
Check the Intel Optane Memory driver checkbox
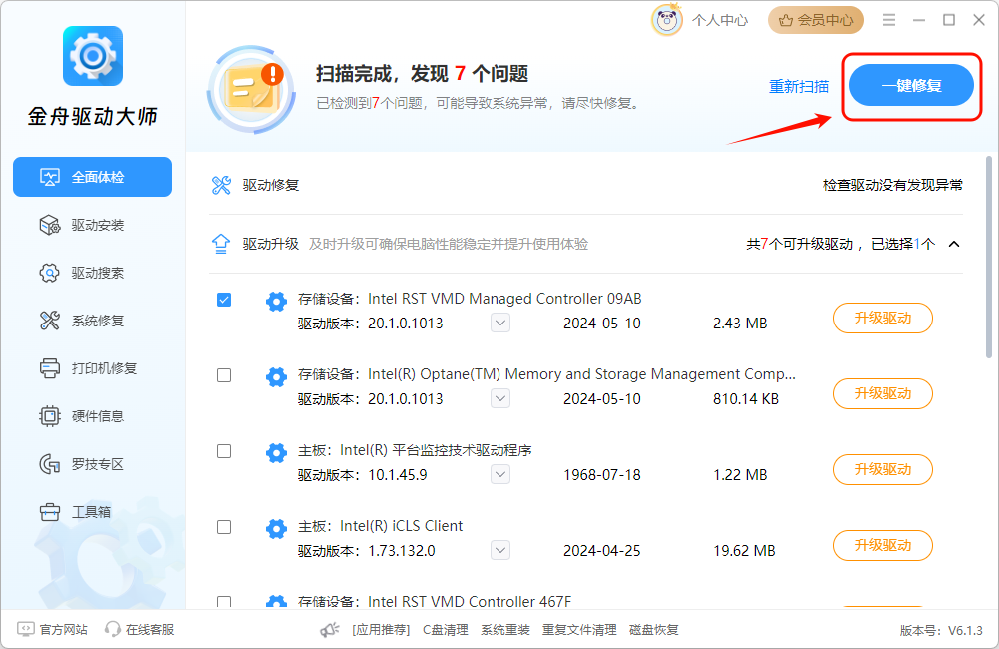224,375
